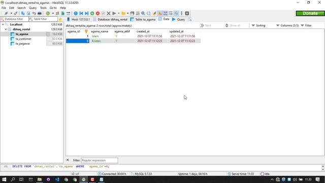Click the save file toolbar icon
Viewport: 325px width, 183px height.
click(132, 13)
